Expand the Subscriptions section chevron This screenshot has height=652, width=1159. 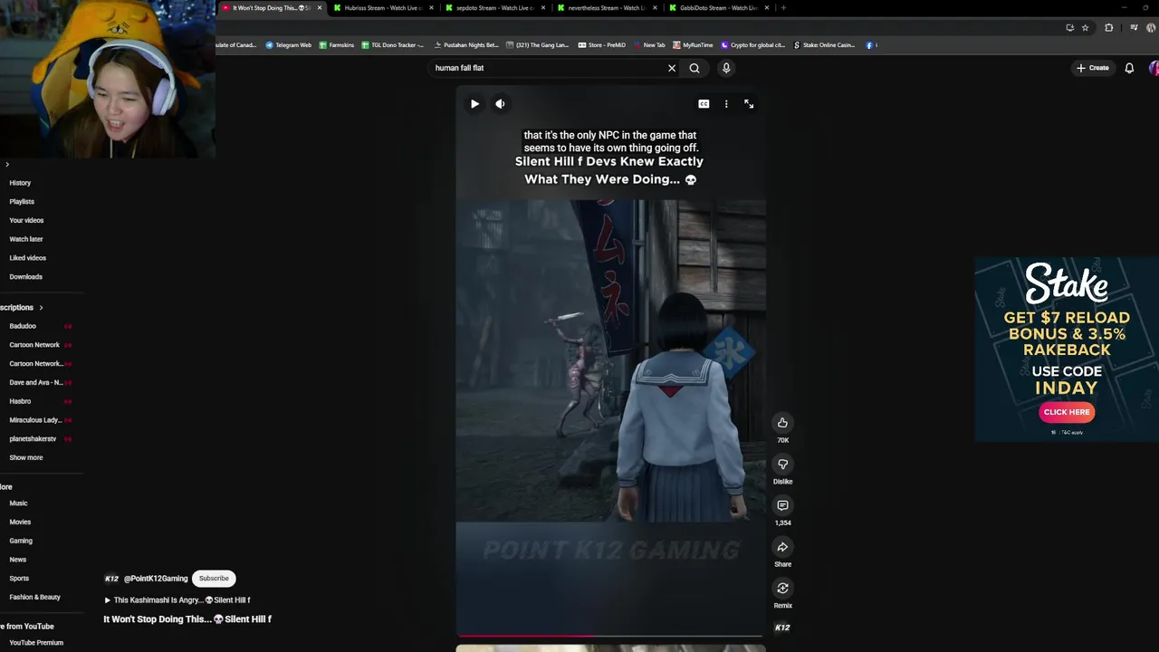(x=41, y=308)
